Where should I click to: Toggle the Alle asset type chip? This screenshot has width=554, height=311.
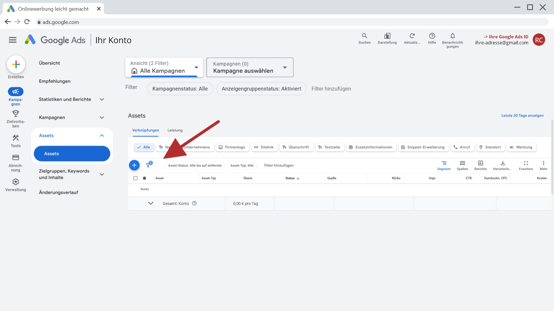(x=144, y=147)
